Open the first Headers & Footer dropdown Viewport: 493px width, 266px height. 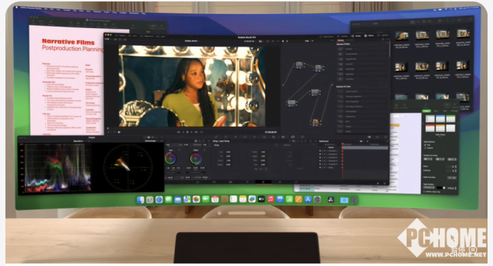(428, 159)
